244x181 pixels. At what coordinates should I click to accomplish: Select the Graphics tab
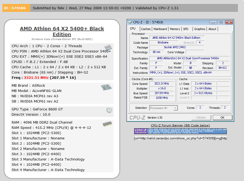tap(200, 29)
